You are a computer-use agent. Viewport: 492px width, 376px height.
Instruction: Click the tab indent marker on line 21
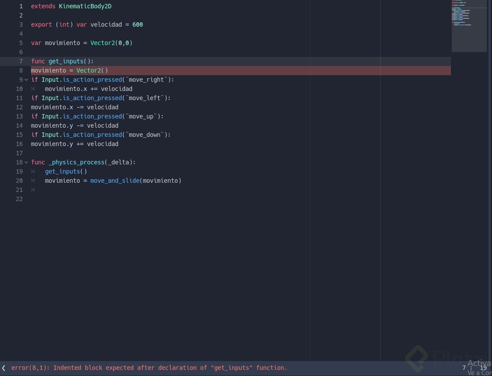coord(33,190)
